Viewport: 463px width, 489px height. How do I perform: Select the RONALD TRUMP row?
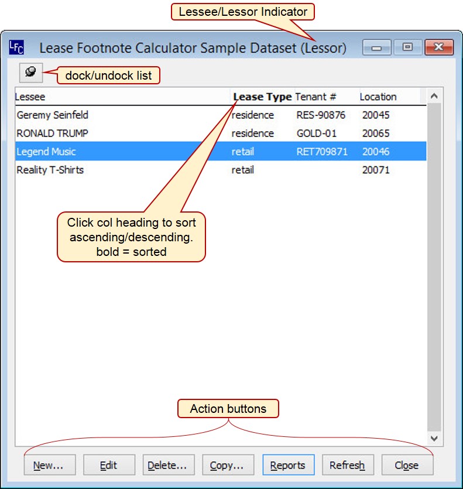tap(221, 134)
